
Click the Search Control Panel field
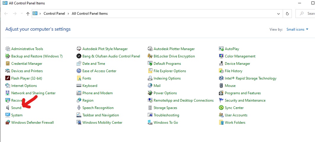(305, 14)
